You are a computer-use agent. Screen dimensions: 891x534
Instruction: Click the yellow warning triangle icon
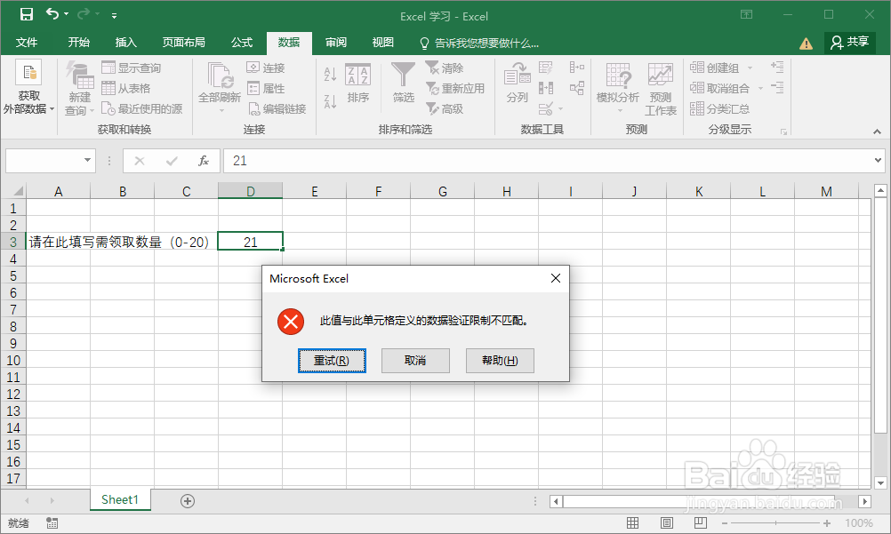[x=806, y=44]
